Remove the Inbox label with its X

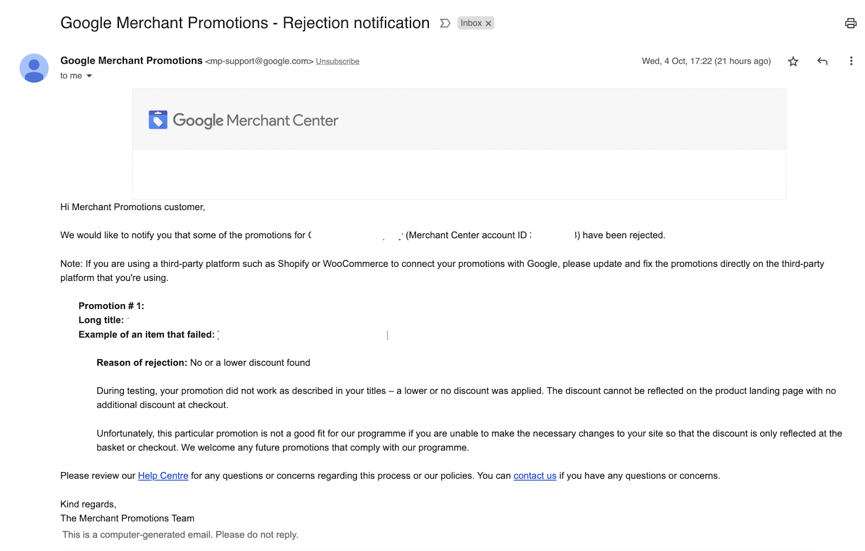[x=489, y=24]
